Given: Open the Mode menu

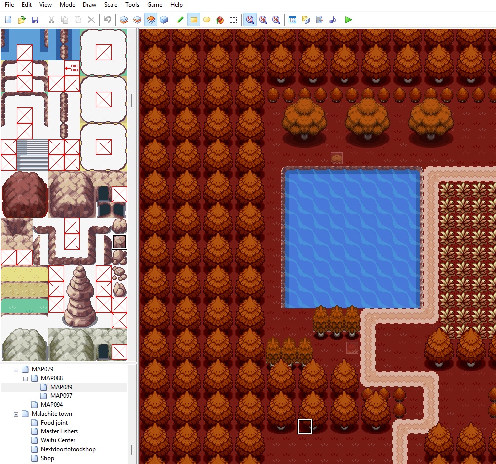Looking at the screenshot, I should coord(68,5).
